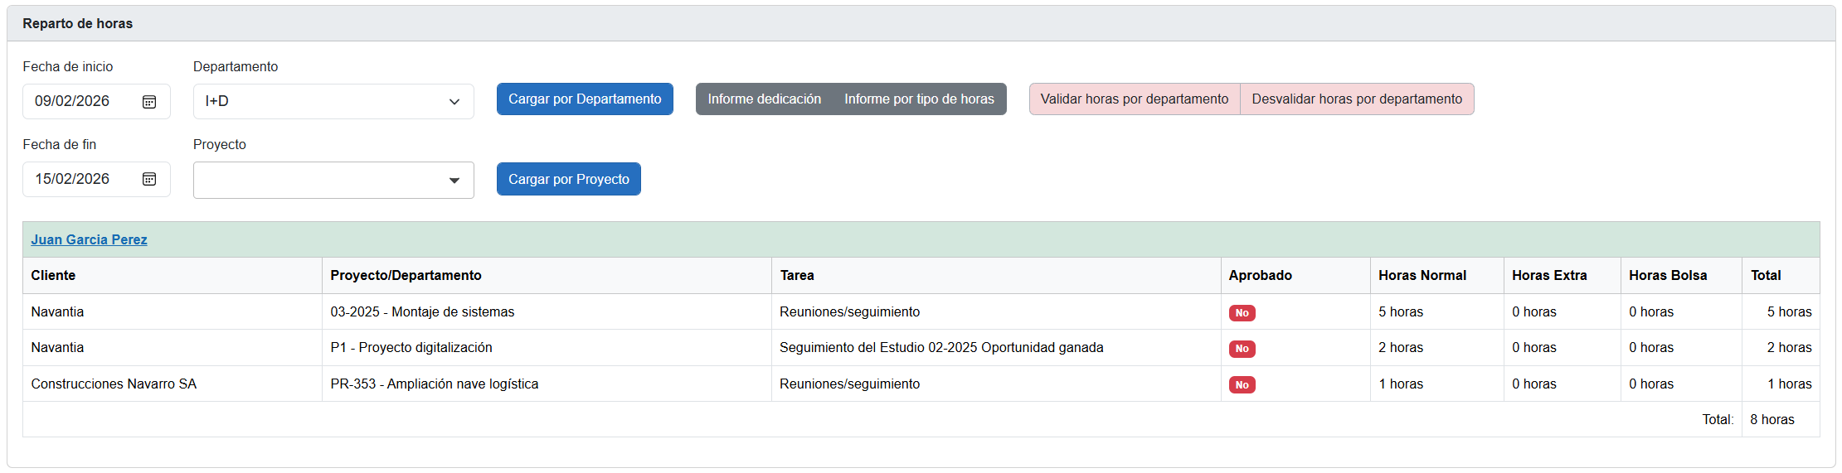Select the Construcciones Navarro SA client cell
The image size is (1842, 473).
click(x=114, y=384)
